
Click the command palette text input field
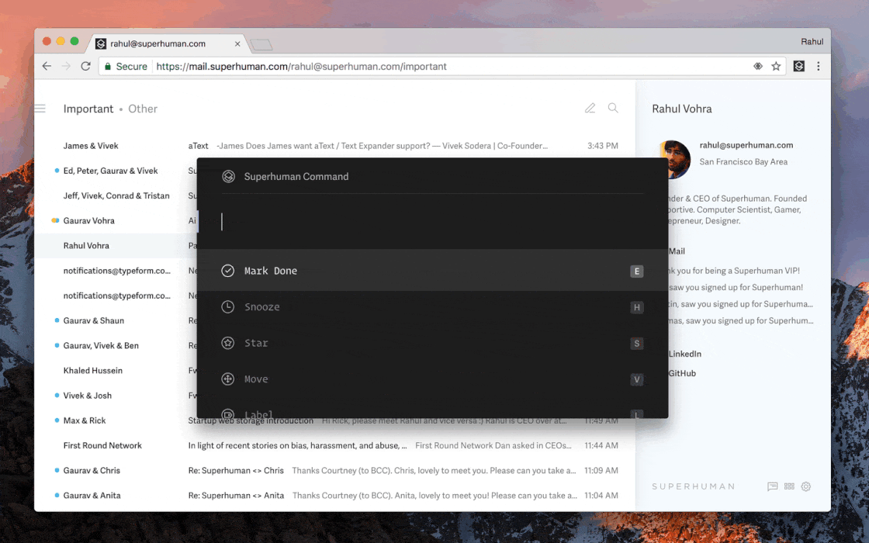pyautogui.click(x=388, y=222)
